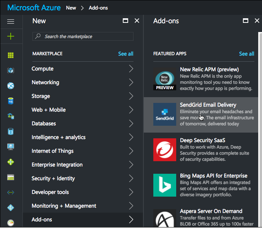Expand the Web + Mobile chevron
Screen dimensions: 262x229
[x=131, y=110]
